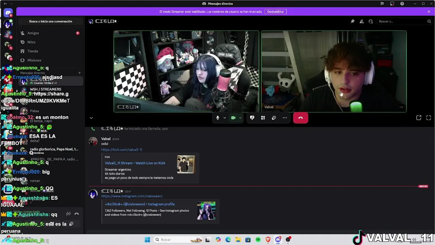Open the Tienda tab
Image resolution: width=435 pixels, height=245 pixels.
pyautogui.click(x=50, y=51)
